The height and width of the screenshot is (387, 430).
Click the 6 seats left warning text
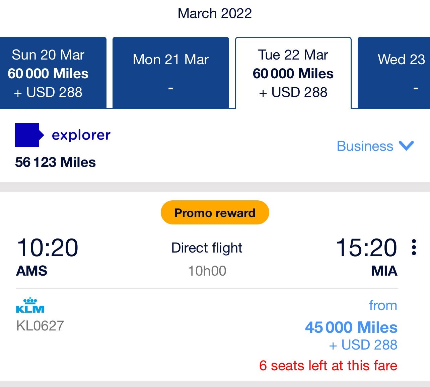(x=328, y=366)
